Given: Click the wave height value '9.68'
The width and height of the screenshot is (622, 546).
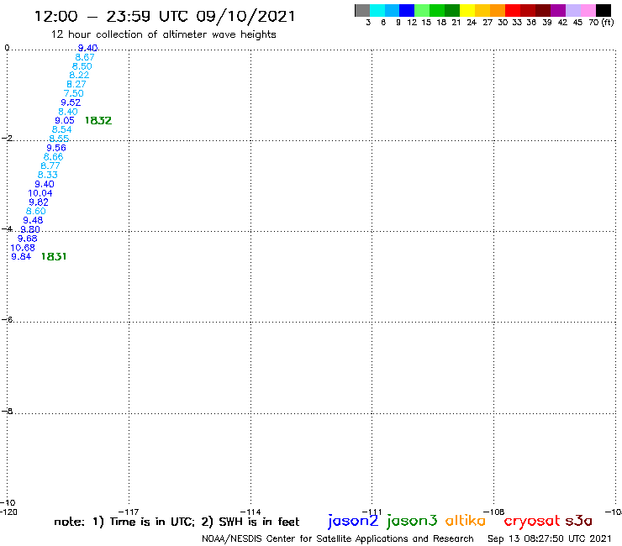Looking at the screenshot, I should [x=28, y=239].
